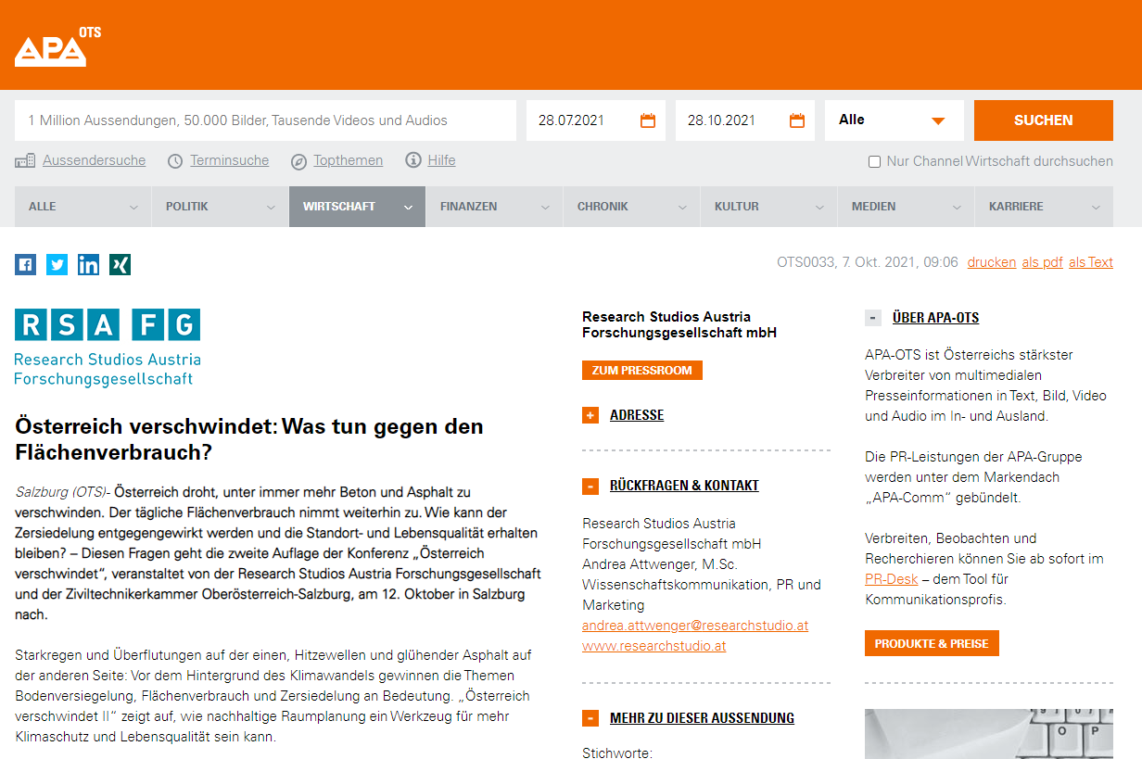Expand the ALLE channel chevron
The height and width of the screenshot is (759, 1142).
[133, 208]
